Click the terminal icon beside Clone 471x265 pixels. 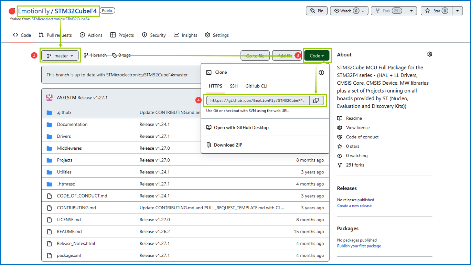(208, 72)
